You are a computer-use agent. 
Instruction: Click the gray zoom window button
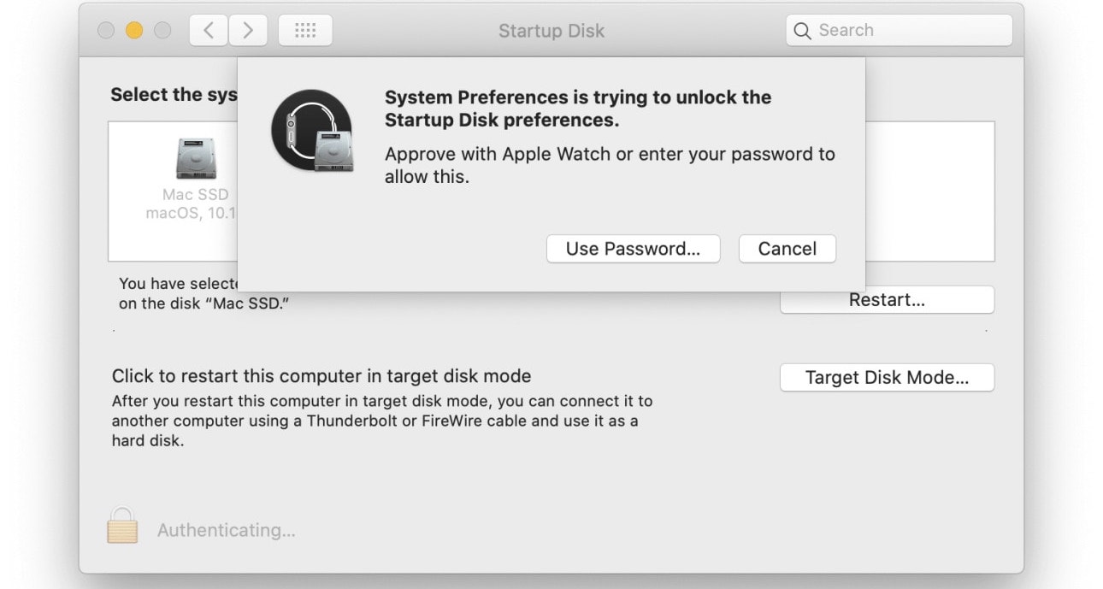click(162, 31)
